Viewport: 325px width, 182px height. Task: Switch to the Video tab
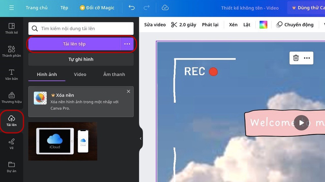pyautogui.click(x=80, y=74)
